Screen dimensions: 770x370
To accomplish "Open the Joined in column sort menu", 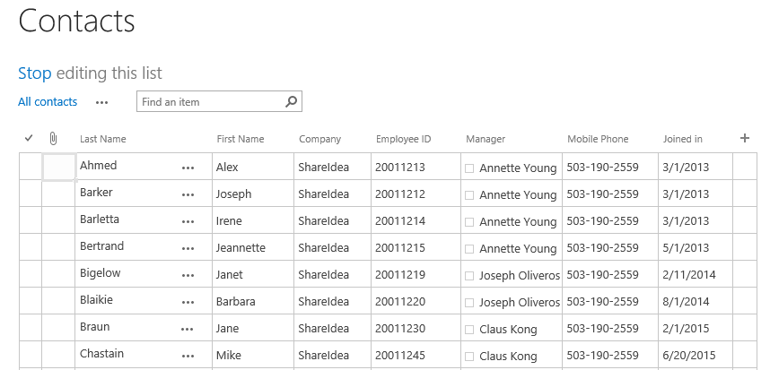I will pos(682,139).
